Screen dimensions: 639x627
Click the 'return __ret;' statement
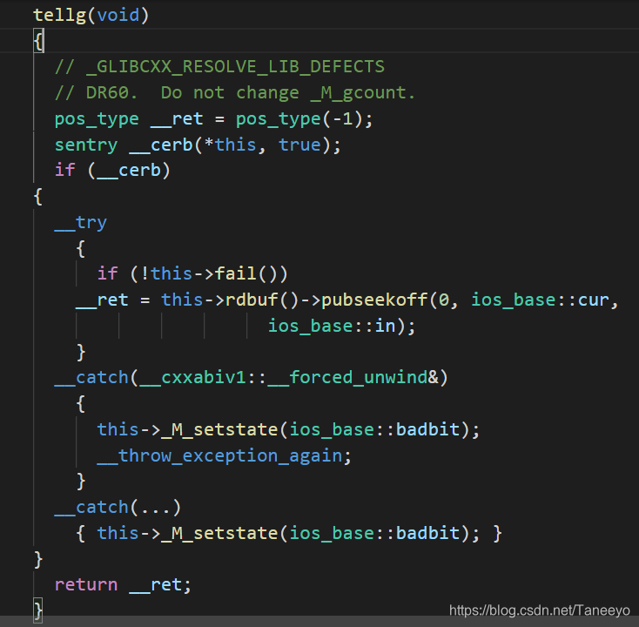(123, 585)
